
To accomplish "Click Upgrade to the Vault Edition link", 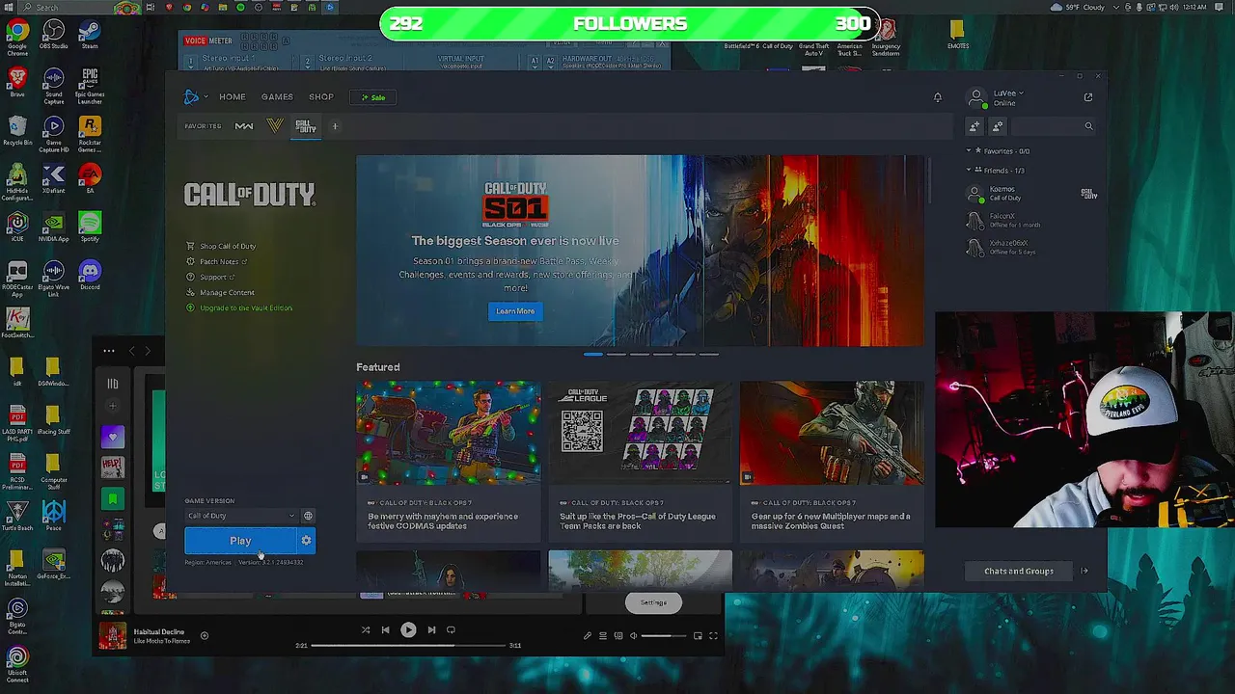I will [239, 307].
